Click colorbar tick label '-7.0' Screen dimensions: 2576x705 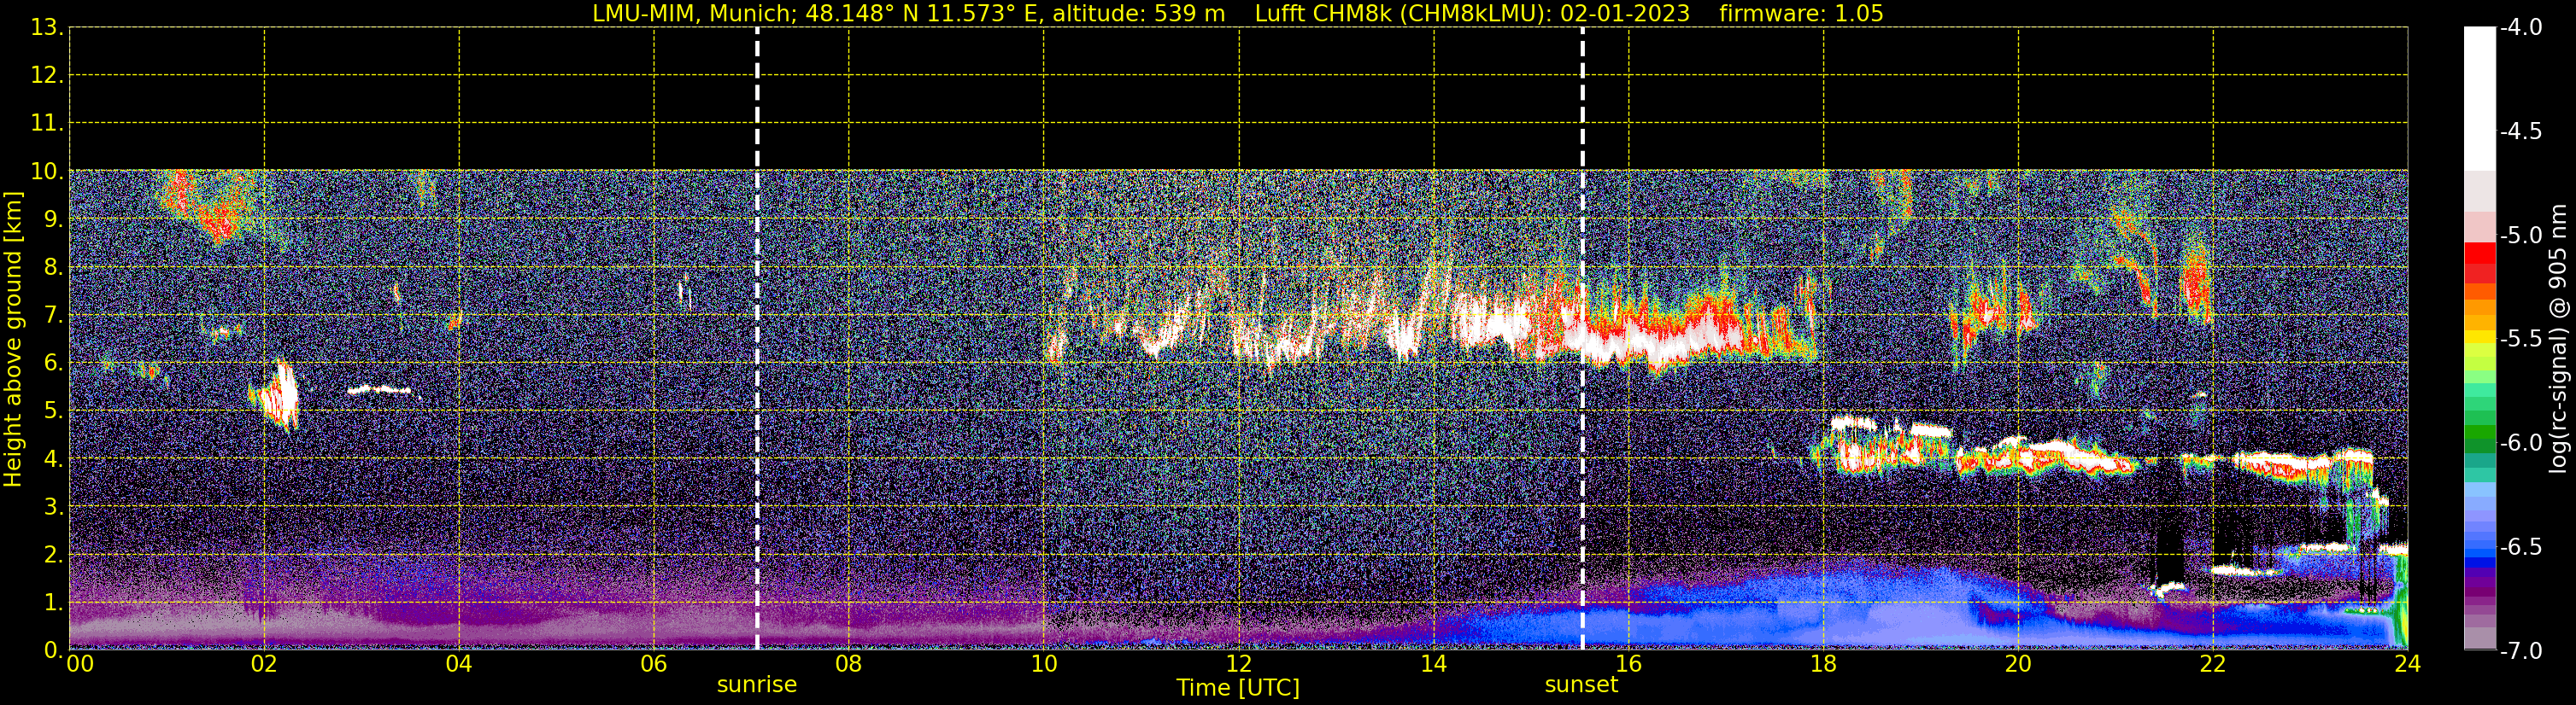point(2520,651)
